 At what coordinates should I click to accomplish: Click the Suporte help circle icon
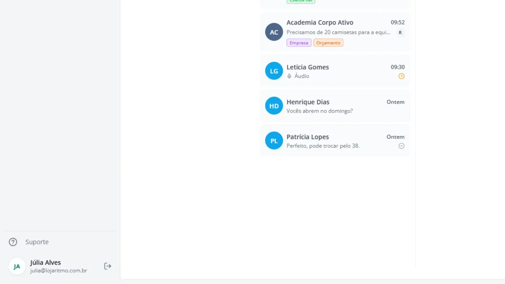coord(13,242)
